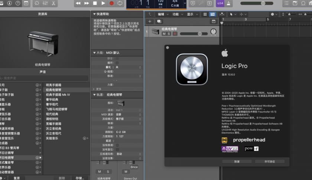Toggle the purple 1234 count-in button
The image size is (312, 180).
(220, 3)
